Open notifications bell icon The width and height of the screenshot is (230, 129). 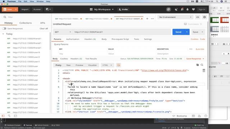coord(188,9)
